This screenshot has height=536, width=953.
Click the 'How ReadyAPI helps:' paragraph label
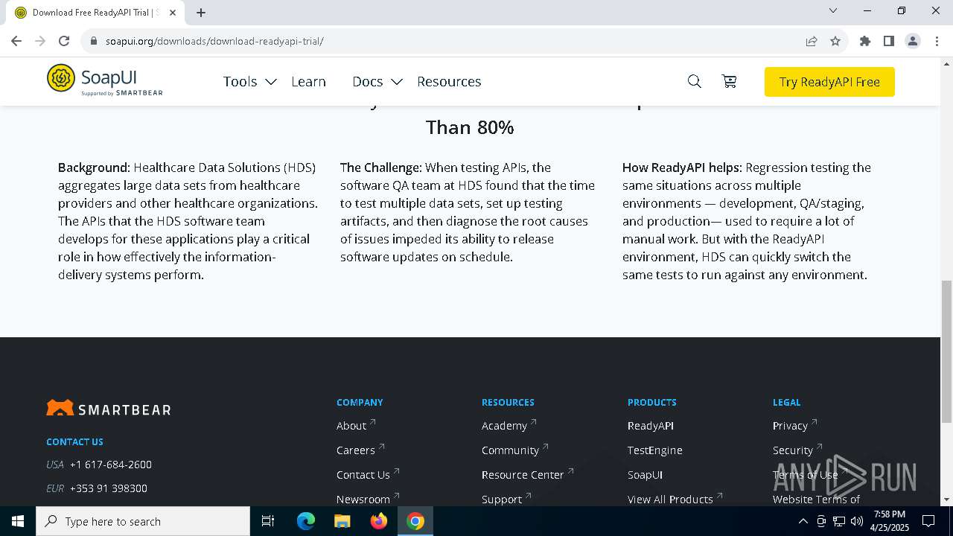pyautogui.click(x=682, y=167)
